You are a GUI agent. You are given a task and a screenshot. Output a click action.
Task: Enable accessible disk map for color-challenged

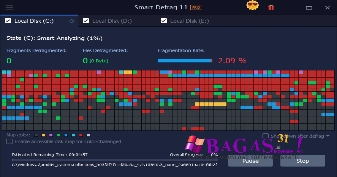pyautogui.click(x=9, y=142)
